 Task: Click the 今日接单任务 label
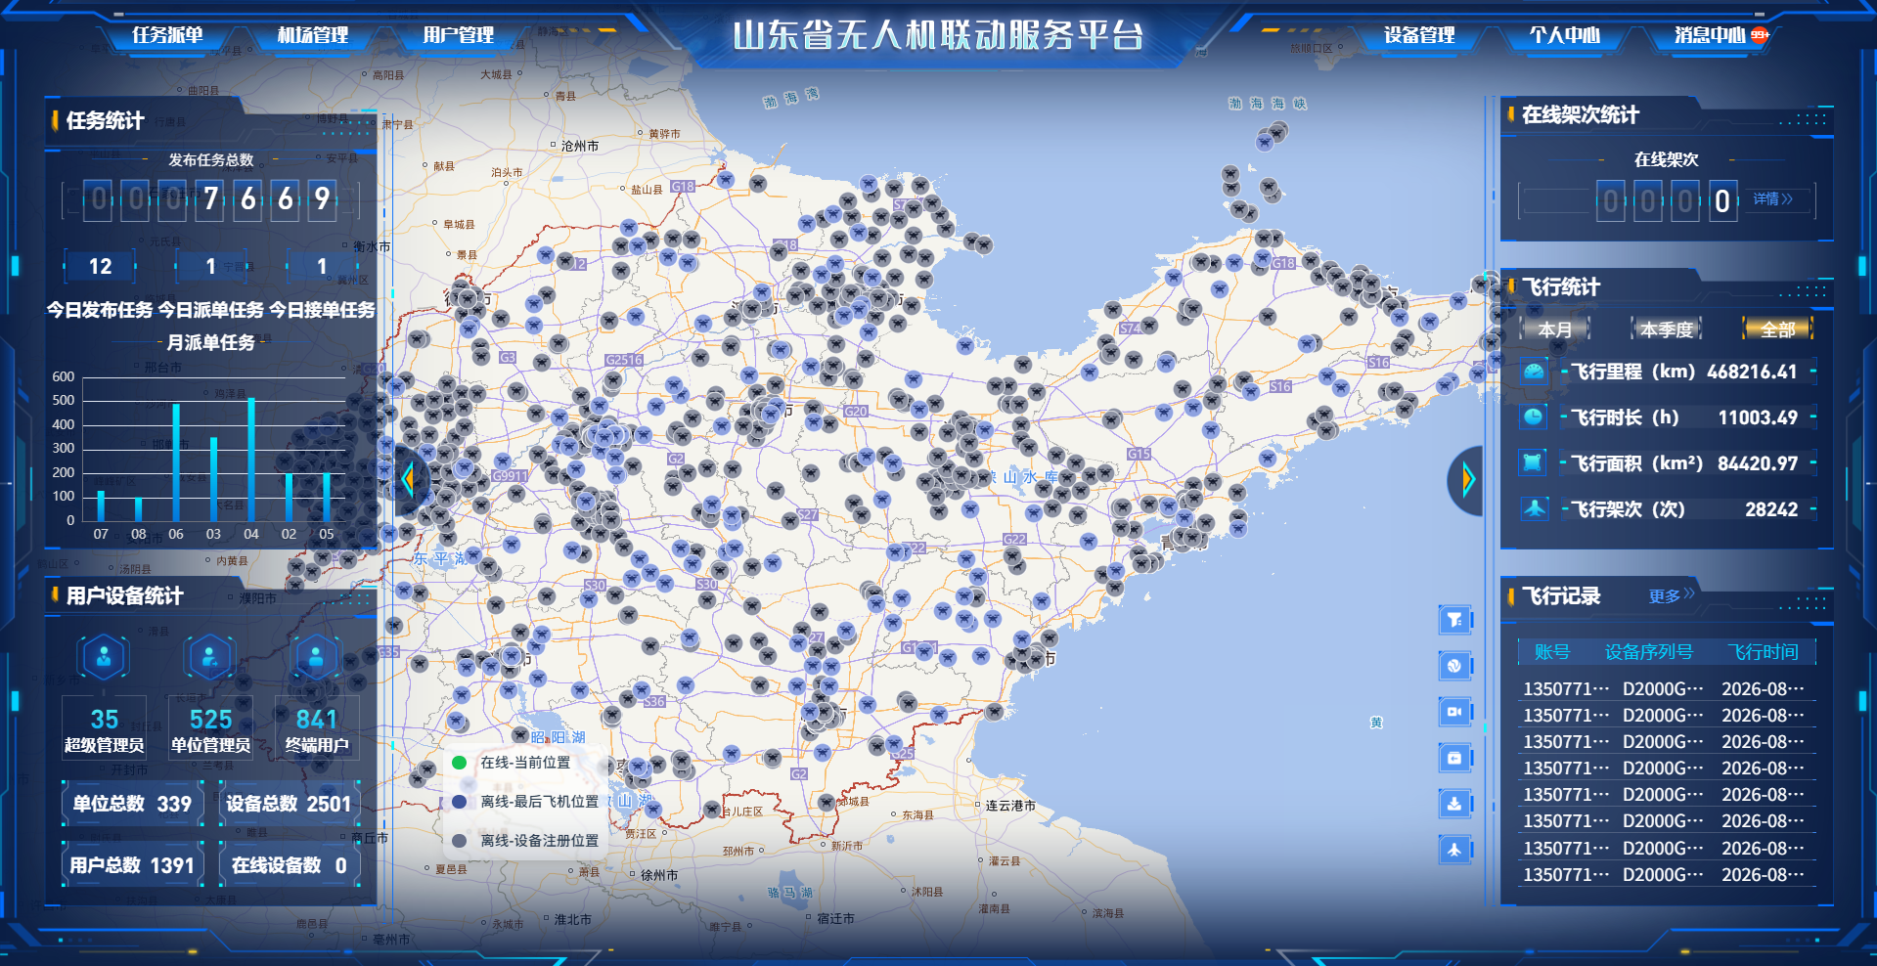pos(322,310)
